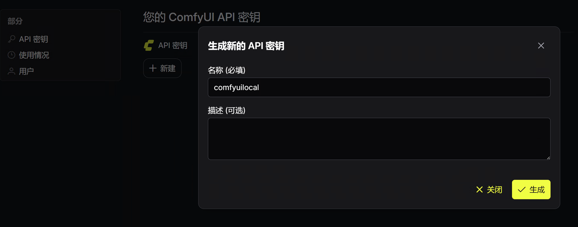Close the dialog with the top-right X icon
The width and height of the screenshot is (578, 227).
(x=541, y=46)
